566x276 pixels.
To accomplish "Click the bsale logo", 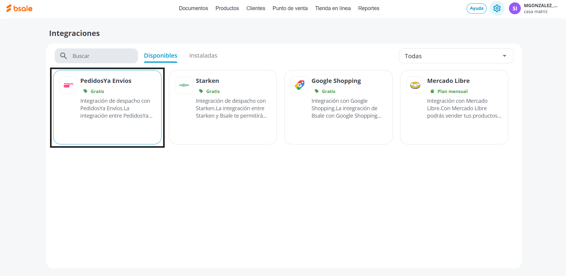I will click(x=19, y=8).
